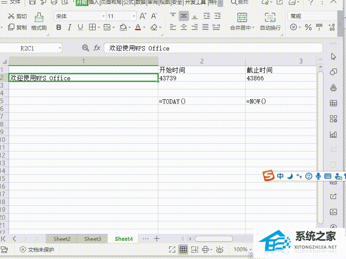This screenshot has height=259, width=346.
Task: Click the insert function fx icon
Action: [97, 48]
